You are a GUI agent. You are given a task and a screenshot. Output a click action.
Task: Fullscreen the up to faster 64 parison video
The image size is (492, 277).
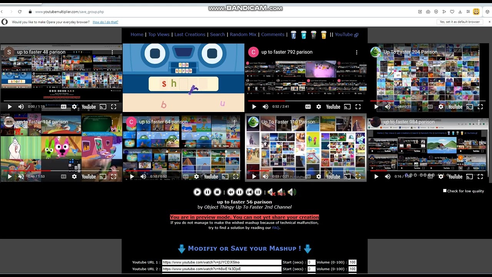[236, 177]
